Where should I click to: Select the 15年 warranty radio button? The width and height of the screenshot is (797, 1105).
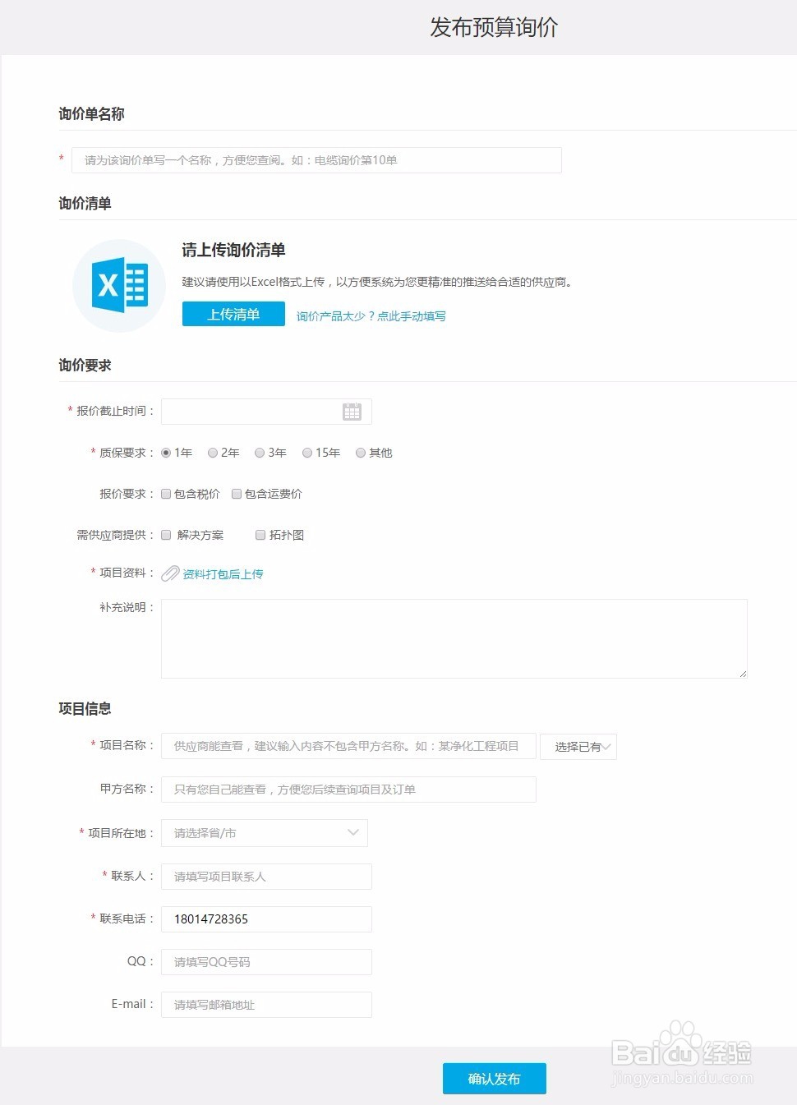point(307,453)
